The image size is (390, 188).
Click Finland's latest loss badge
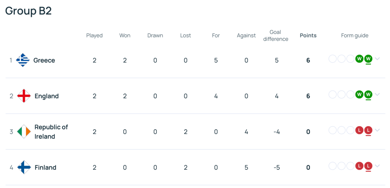(368, 166)
